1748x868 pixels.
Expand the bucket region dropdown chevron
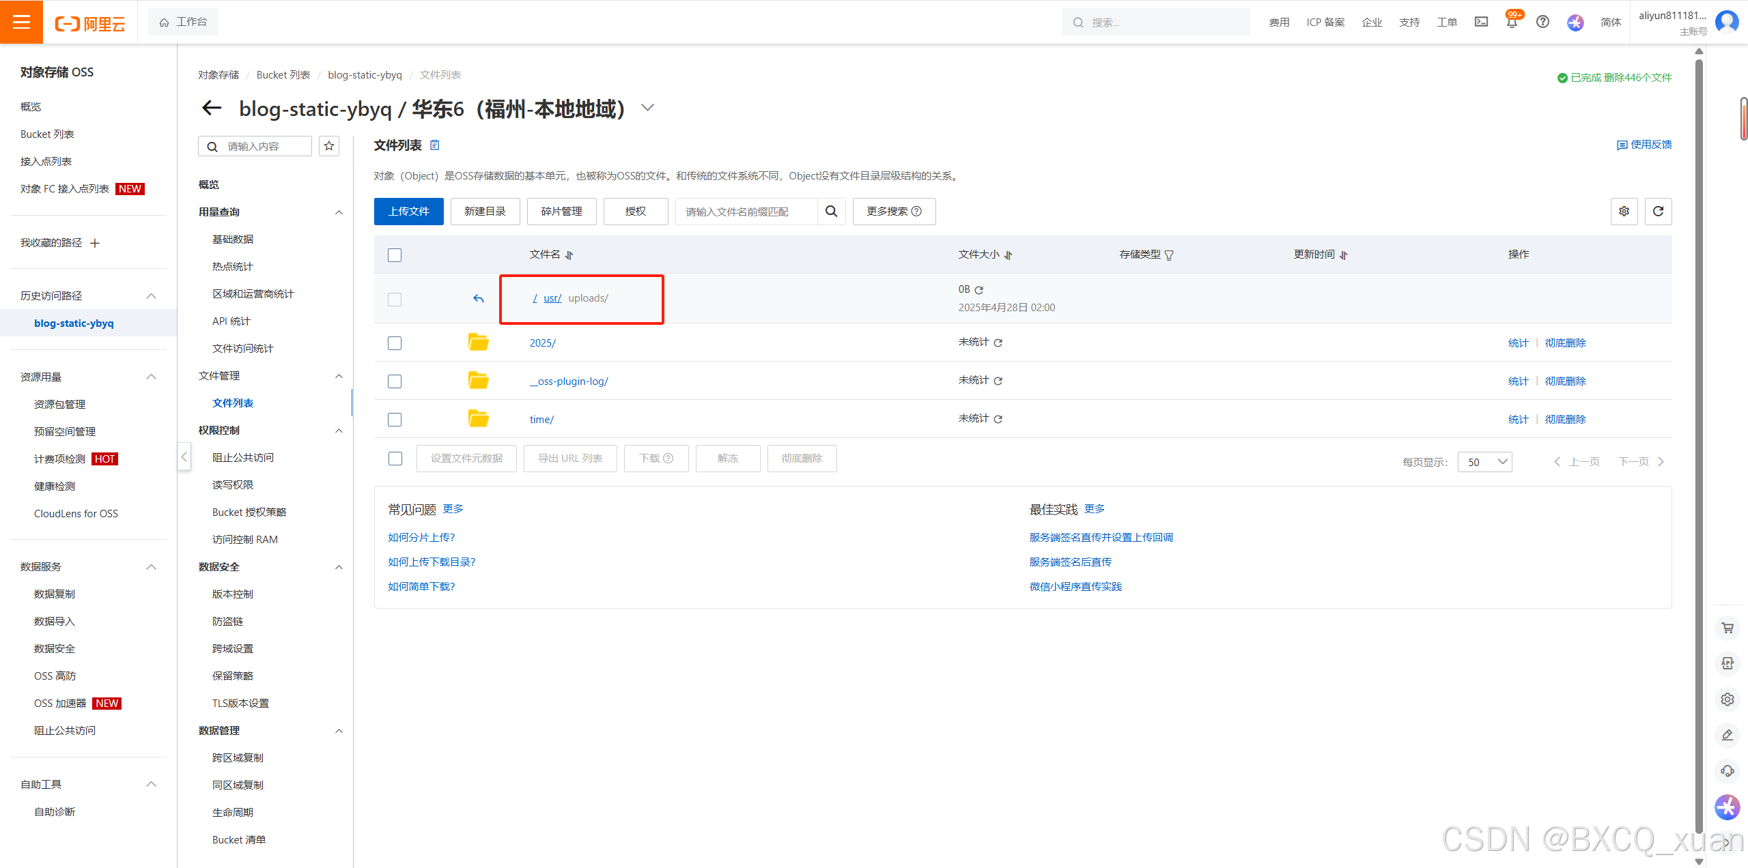click(647, 108)
